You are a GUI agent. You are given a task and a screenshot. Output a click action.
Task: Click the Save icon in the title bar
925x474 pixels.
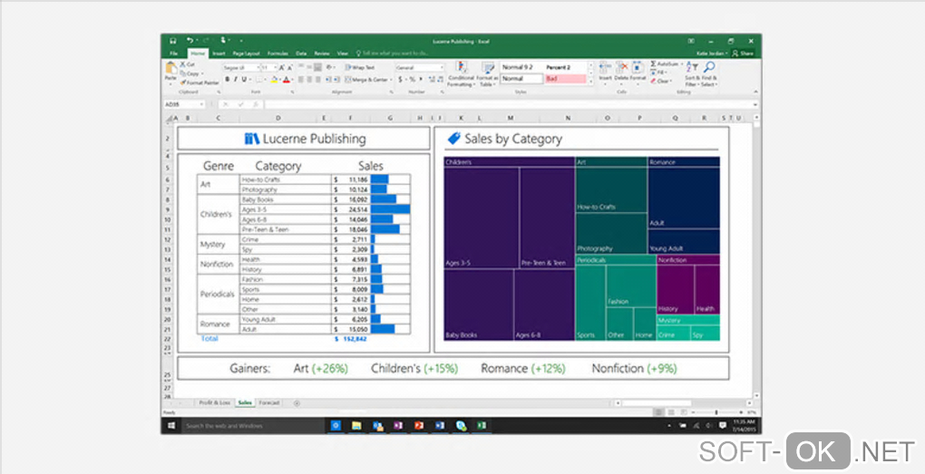173,41
